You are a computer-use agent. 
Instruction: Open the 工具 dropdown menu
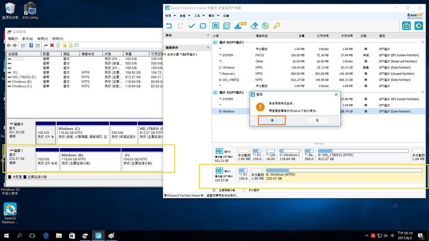tap(198, 15)
